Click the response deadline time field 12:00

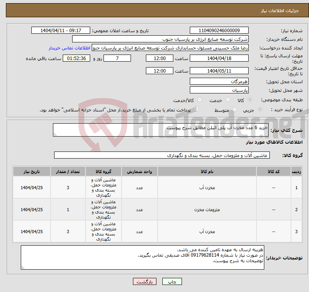(160, 58)
